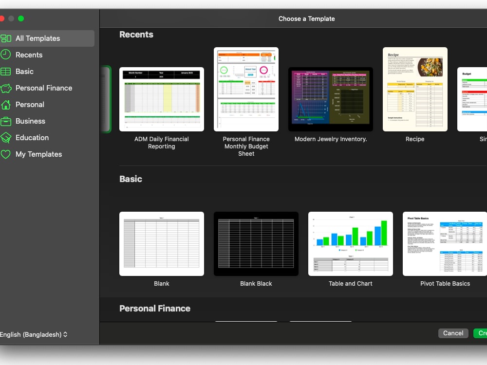Viewport: 487px width, 365px height.
Task: Click the 'Personal Finance Monthly Budget Sheet' caption
Action: click(246, 146)
